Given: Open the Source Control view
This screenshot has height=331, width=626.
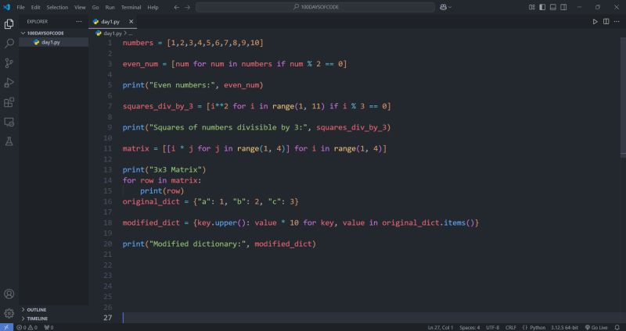Looking at the screenshot, I should tap(9, 63).
